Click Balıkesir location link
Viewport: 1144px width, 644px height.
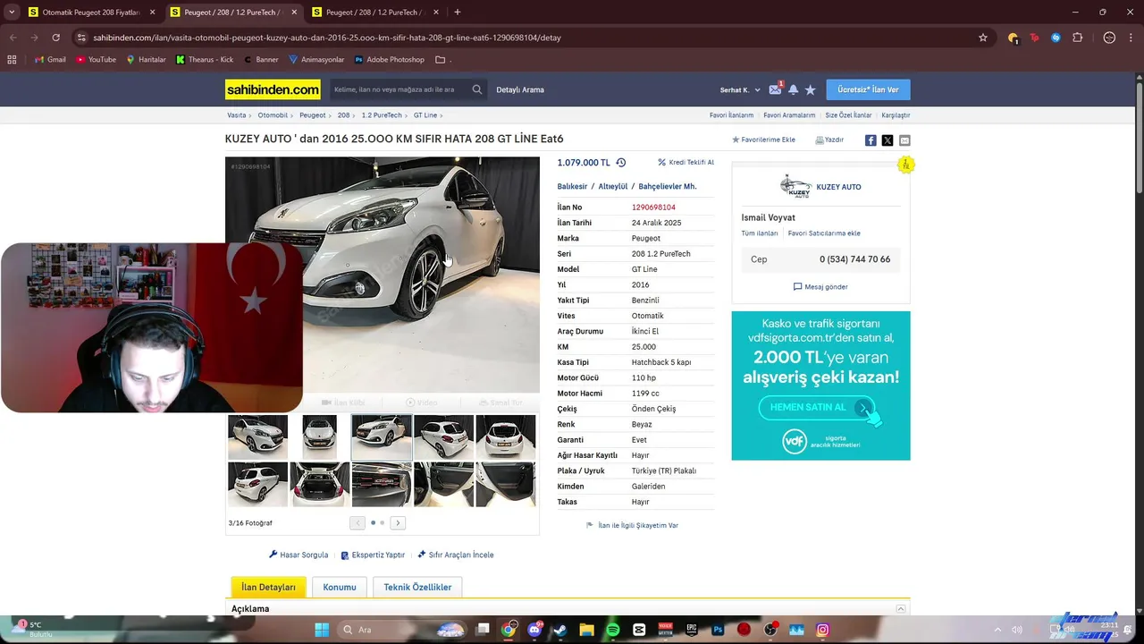572,187
